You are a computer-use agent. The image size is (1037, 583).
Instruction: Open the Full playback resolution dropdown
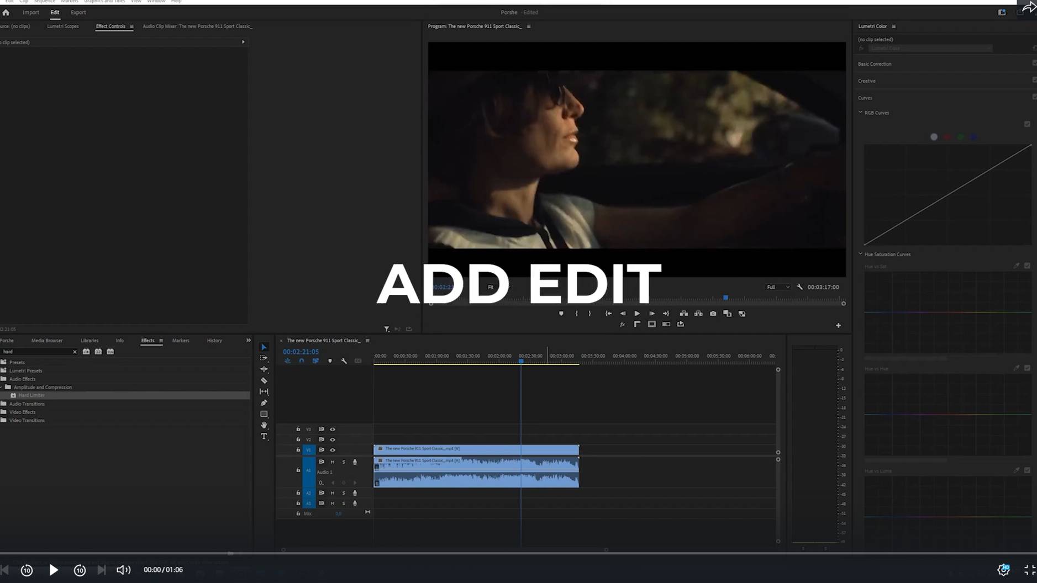click(778, 287)
